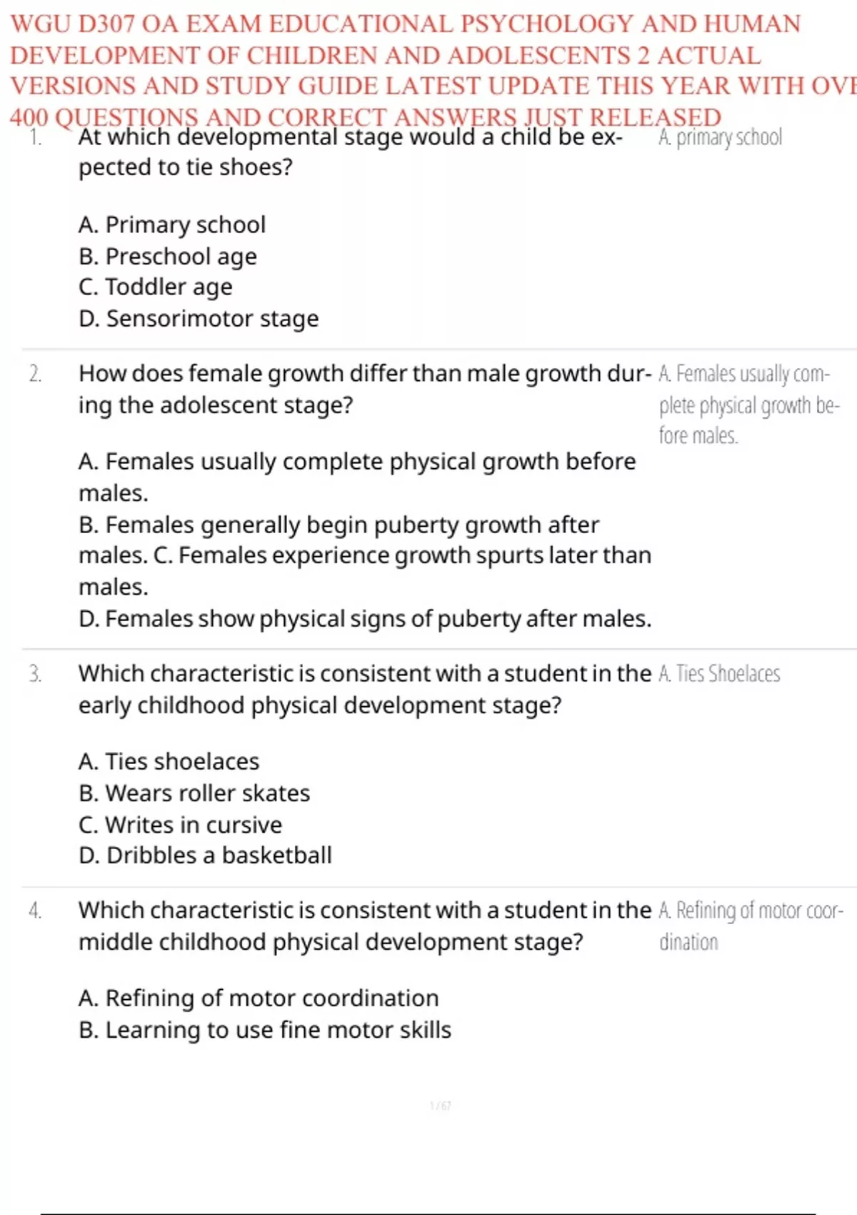Select option B. Learning to use fine motor skills
The height and width of the screenshot is (1215, 857).
(x=265, y=1031)
